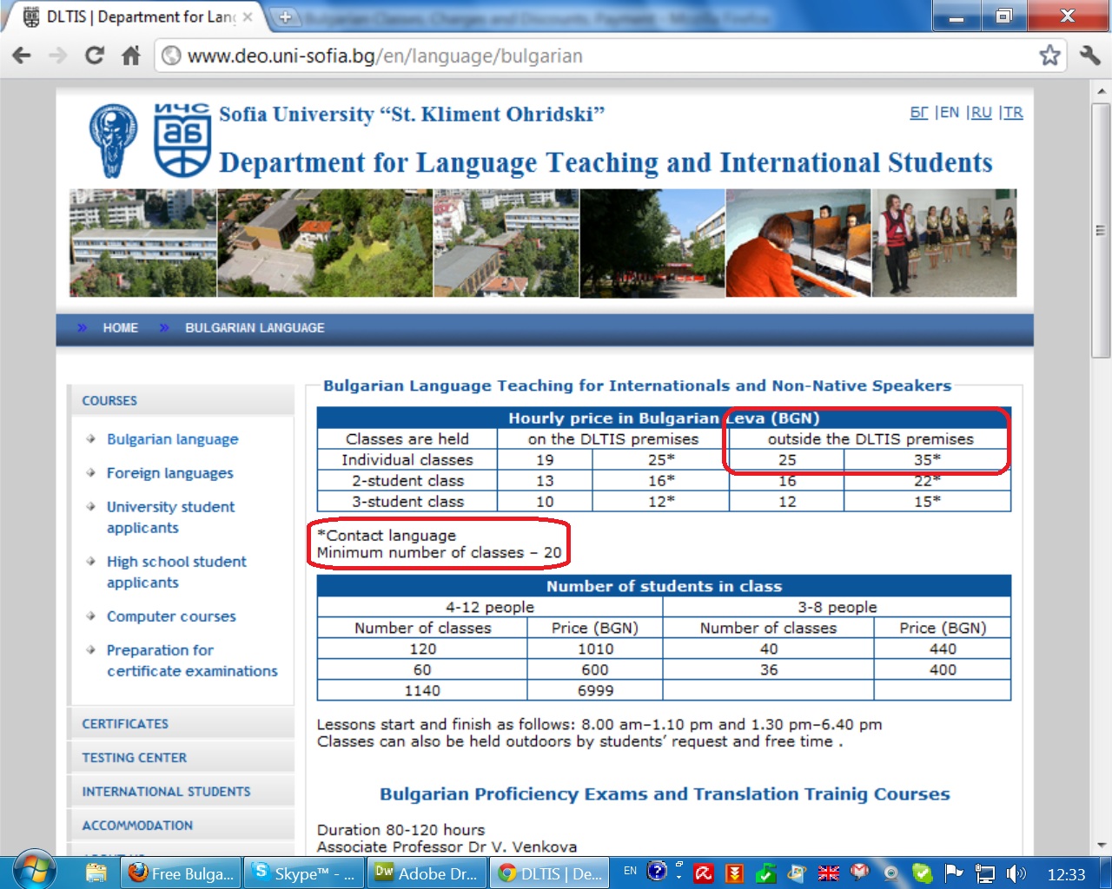Bookmark this page with star icon
The width and height of the screenshot is (1112, 889).
pyautogui.click(x=1049, y=56)
